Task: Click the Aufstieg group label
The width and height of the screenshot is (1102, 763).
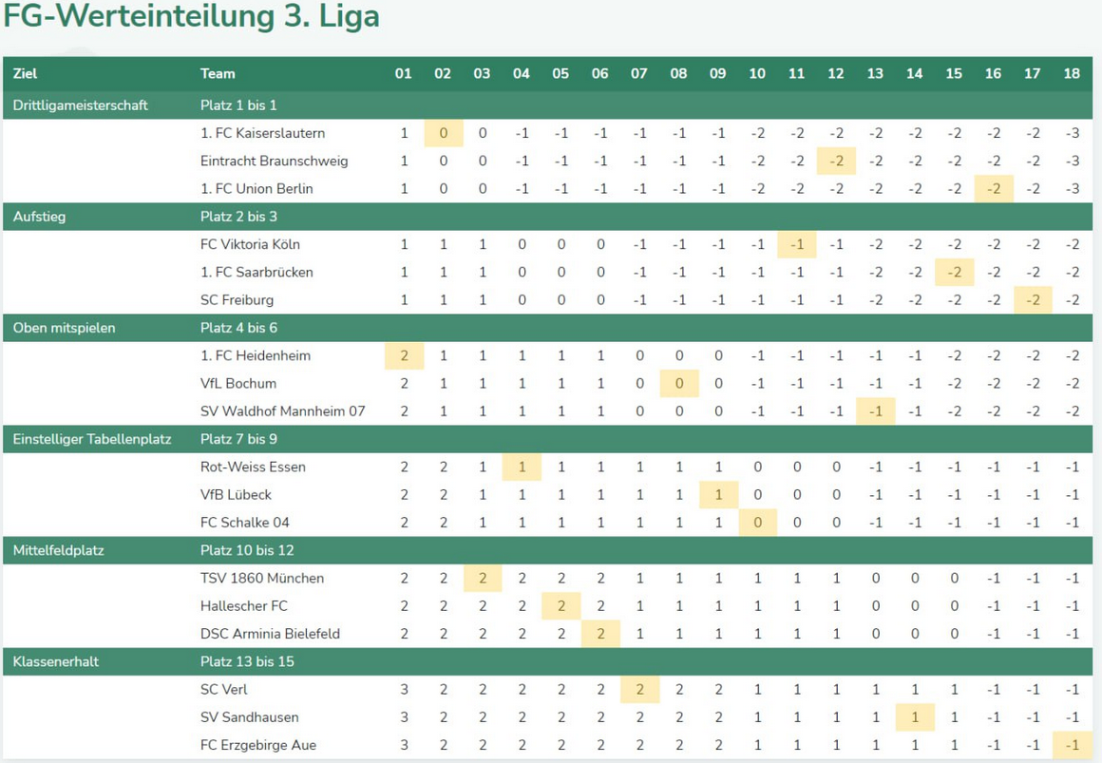Action: [39, 217]
